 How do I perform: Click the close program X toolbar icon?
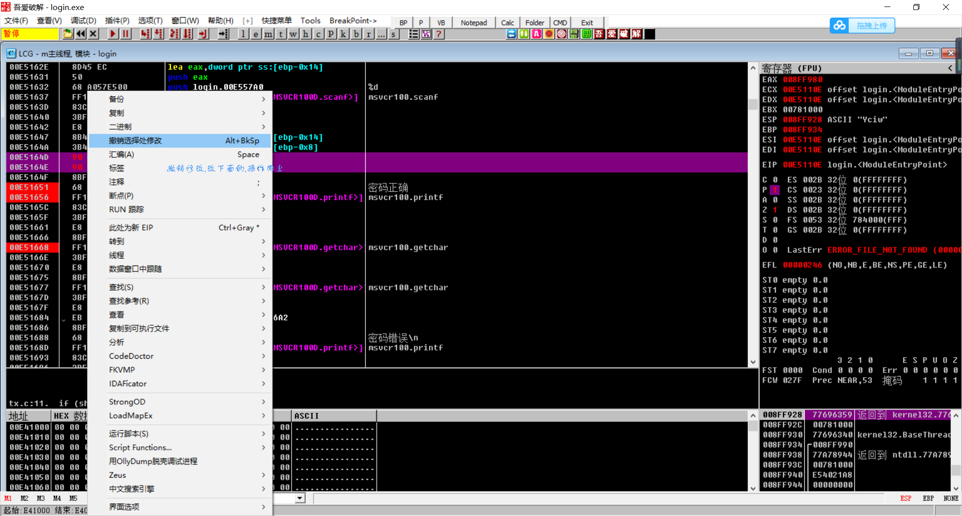(x=93, y=34)
